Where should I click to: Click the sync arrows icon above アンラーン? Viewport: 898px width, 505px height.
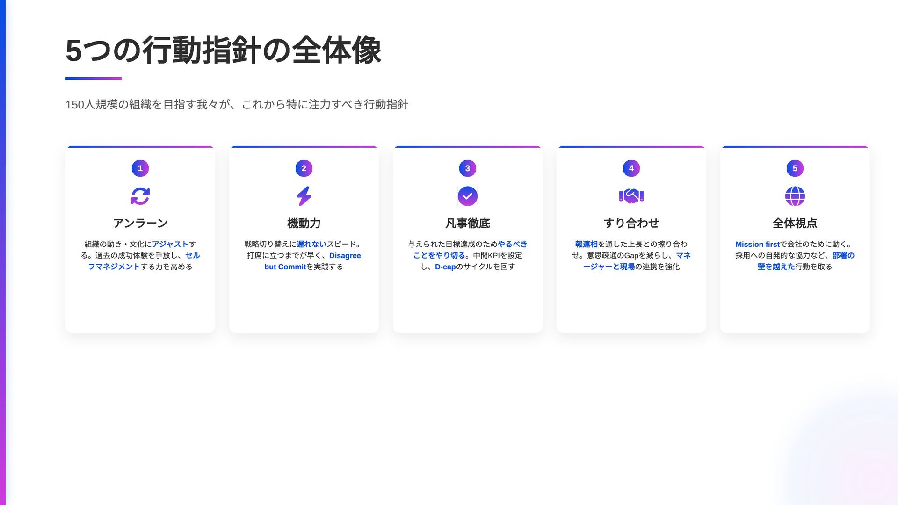140,196
